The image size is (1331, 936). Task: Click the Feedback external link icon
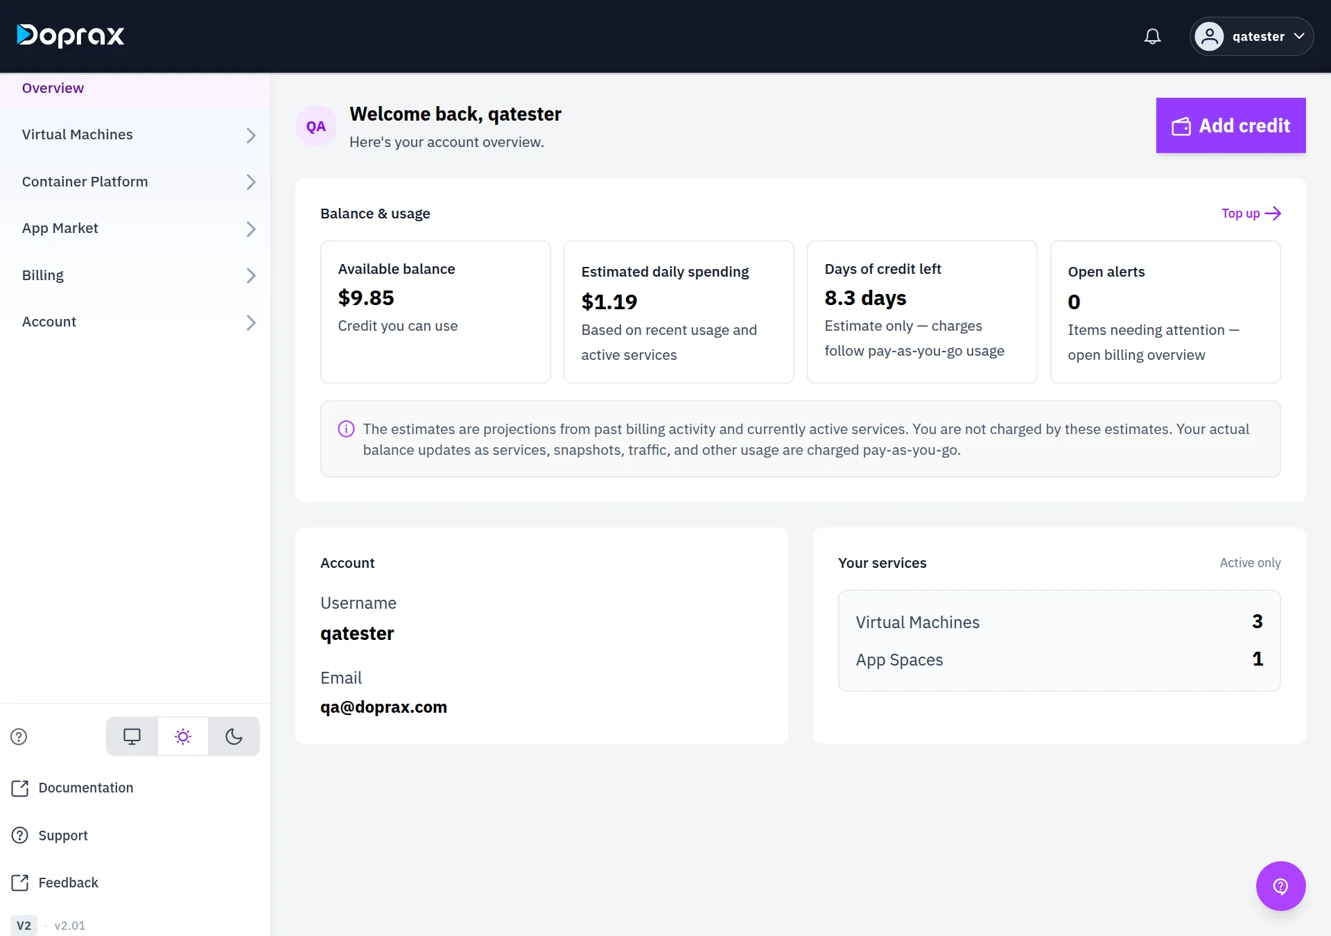pos(20,883)
